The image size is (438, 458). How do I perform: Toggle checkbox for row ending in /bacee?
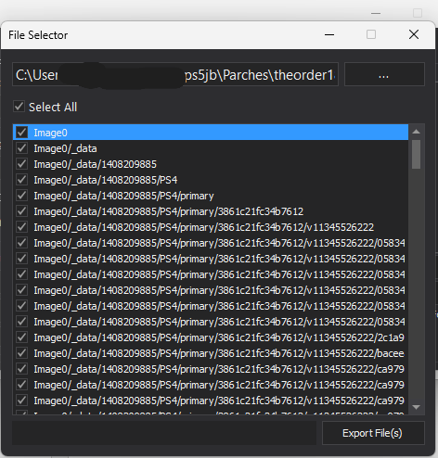coord(22,353)
